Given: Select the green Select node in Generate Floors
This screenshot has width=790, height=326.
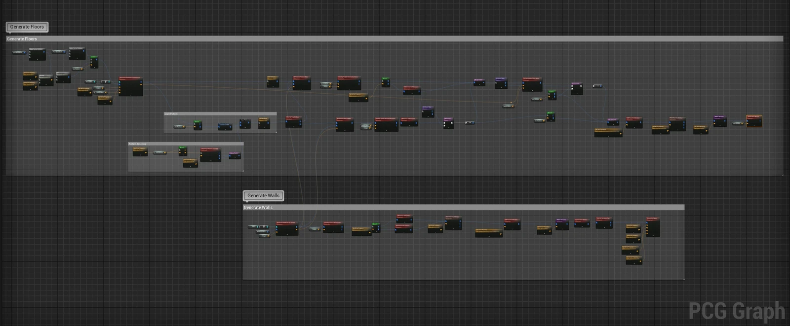Looking at the screenshot, I should click(x=94, y=62).
